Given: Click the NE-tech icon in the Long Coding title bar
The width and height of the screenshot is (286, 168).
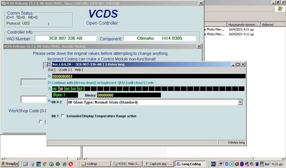Looking at the screenshot, I should pos(50,64).
